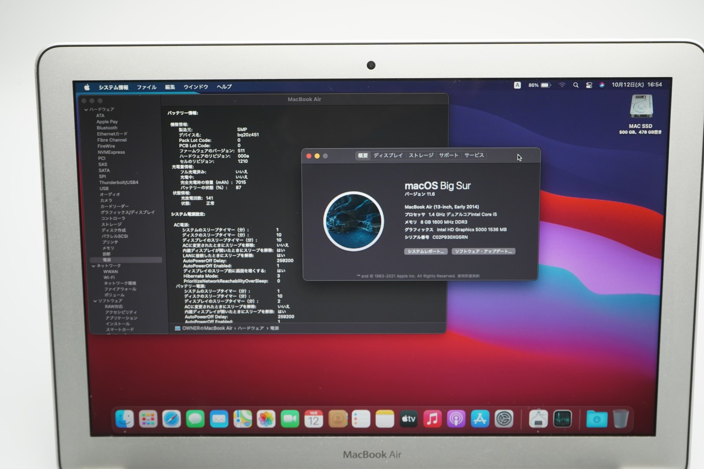Image resolution: width=704 pixels, height=469 pixels.
Task: Open the ファイル menu
Action: tap(146, 87)
